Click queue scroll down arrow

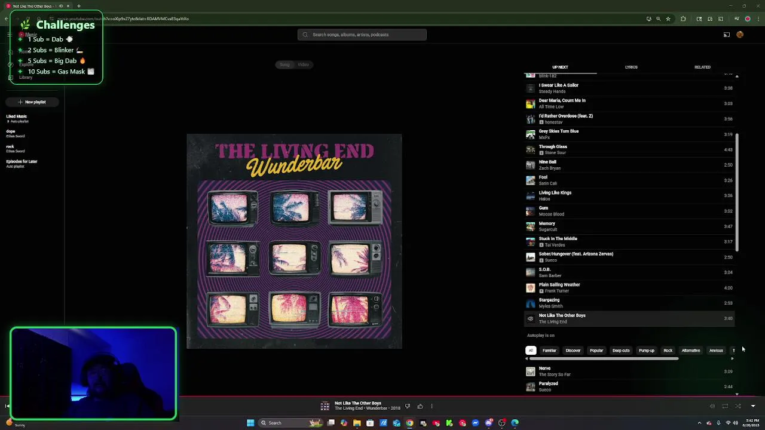click(737, 394)
